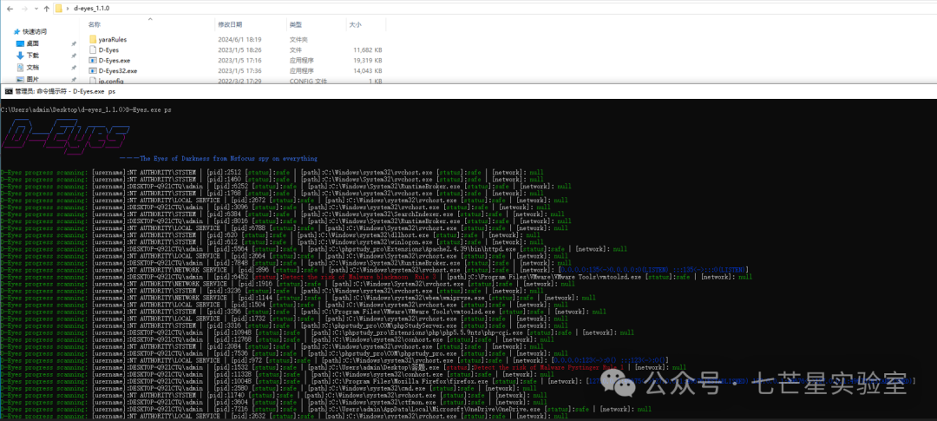Screen dimensions: 937x421
Task: Click the pin icon next to 文档
Action: coord(74,68)
